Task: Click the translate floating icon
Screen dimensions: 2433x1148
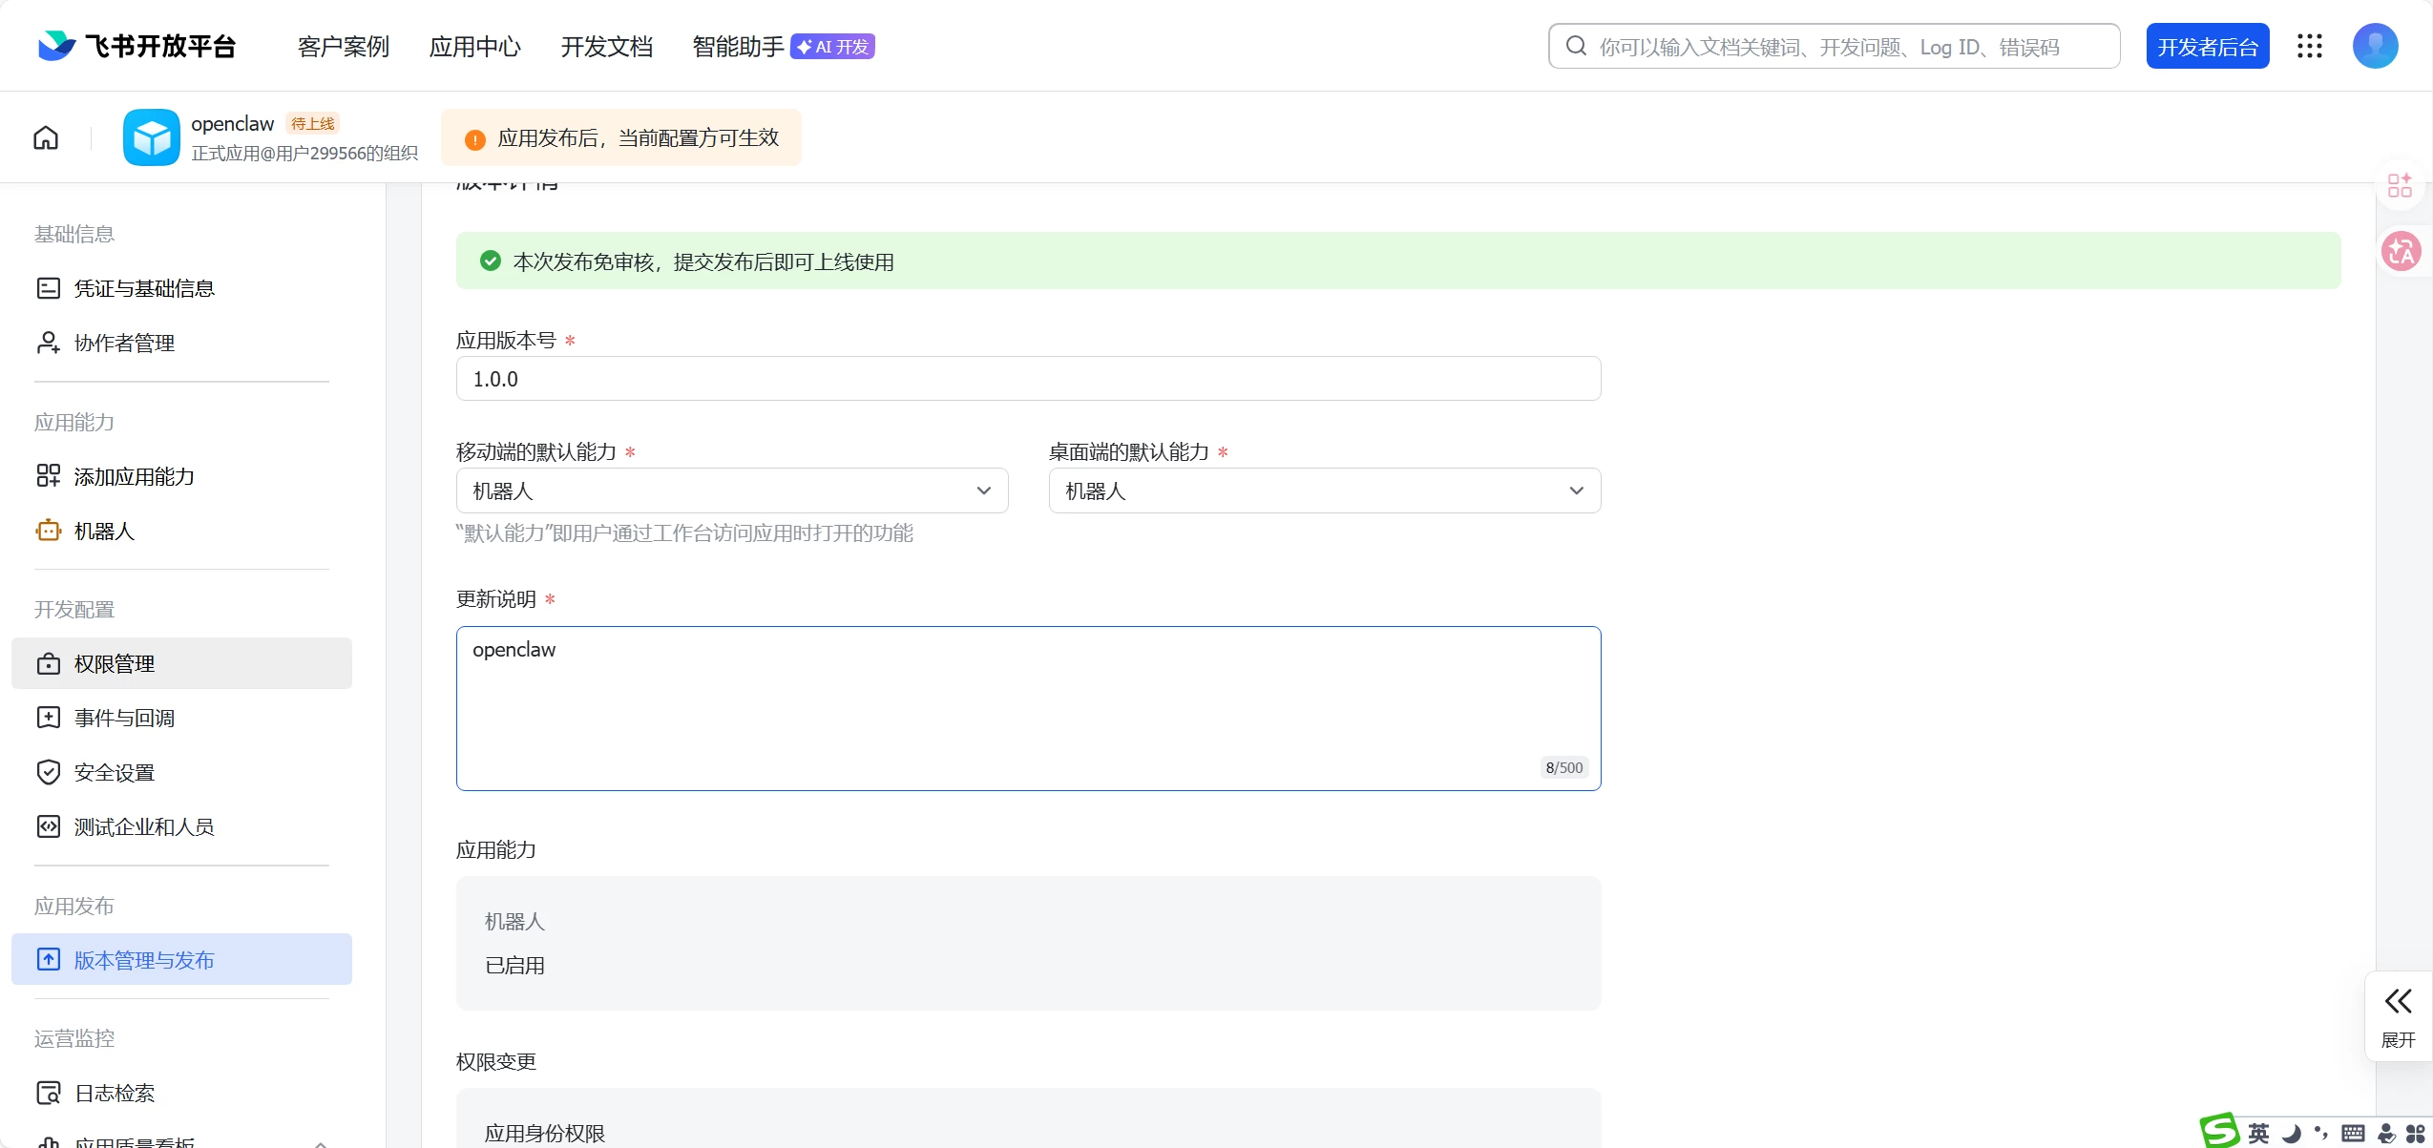Action: click(2401, 252)
